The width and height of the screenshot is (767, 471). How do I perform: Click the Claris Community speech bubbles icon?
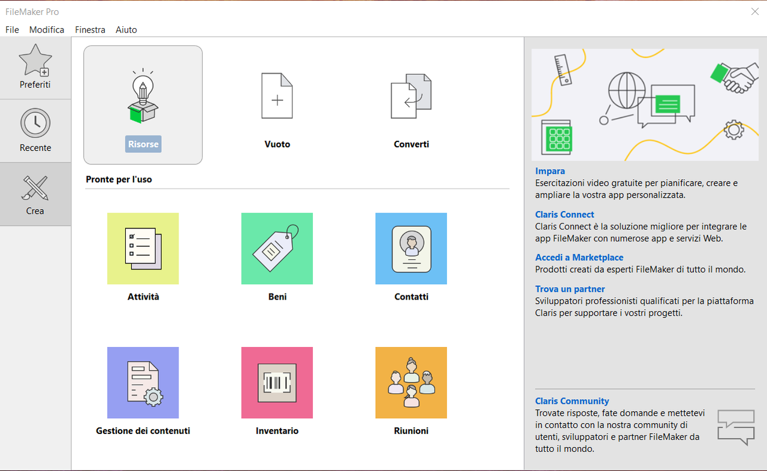pyautogui.click(x=736, y=427)
